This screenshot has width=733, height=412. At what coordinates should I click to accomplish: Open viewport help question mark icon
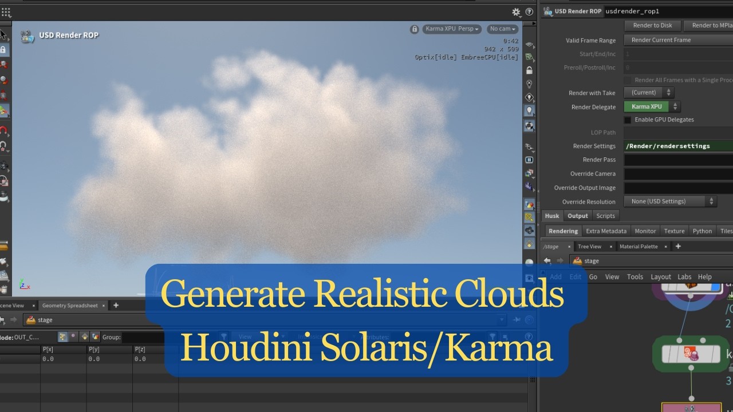(x=529, y=11)
